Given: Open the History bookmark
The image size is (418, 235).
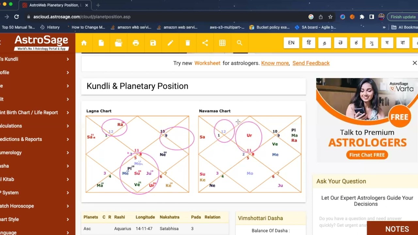Looking at the screenshot, I should click(50, 27).
